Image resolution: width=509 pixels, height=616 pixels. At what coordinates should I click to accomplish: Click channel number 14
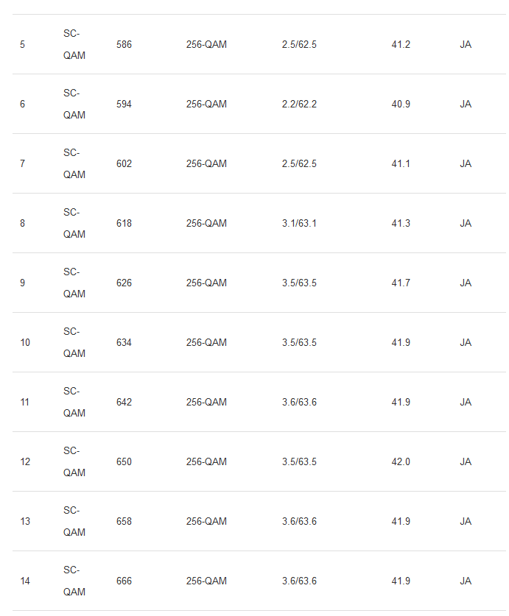(25, 581)
